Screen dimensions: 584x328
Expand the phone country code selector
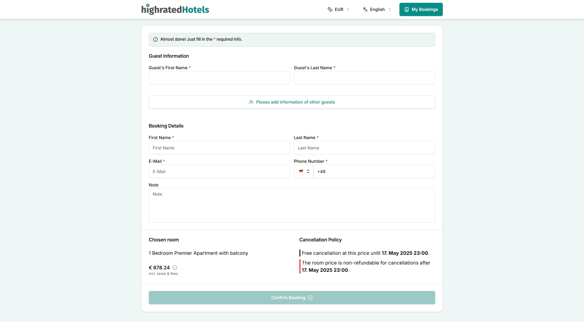click(304, 171)
